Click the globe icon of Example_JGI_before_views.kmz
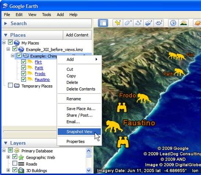Image resolution: width=201 pixels, height=175 pixels. [21, 49]
